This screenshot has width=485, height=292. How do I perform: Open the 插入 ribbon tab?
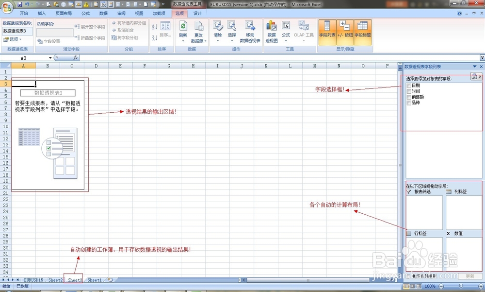coord(41,13)
